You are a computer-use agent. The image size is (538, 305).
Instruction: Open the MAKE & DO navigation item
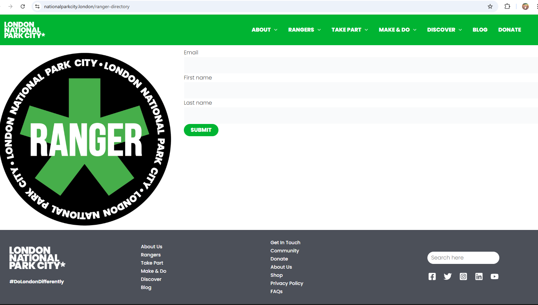coord(394,30)
